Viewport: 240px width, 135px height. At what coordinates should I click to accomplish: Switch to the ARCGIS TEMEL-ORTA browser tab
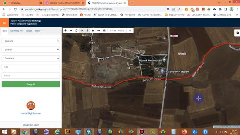pyautogui.click(x=65, y=3)
